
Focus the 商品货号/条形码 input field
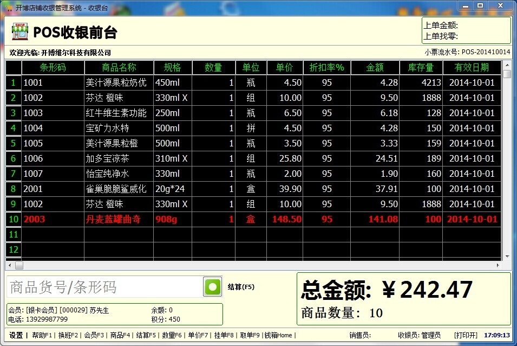tap(104, 287)
